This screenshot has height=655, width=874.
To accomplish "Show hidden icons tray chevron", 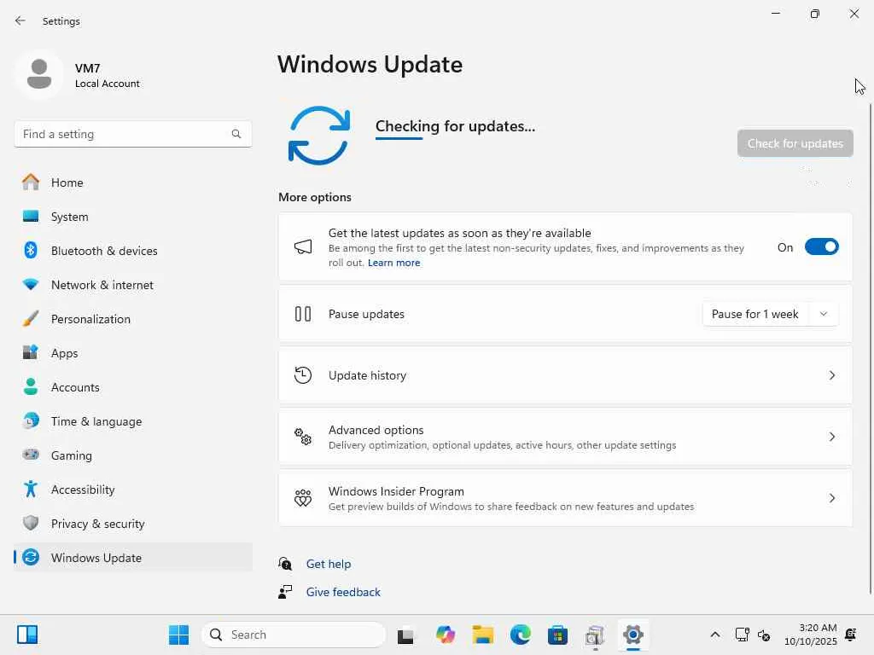I will pos(715,635).
